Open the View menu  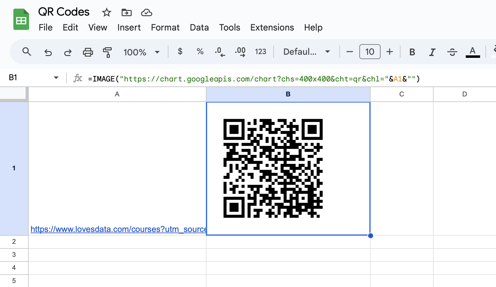tap(98, 27)
